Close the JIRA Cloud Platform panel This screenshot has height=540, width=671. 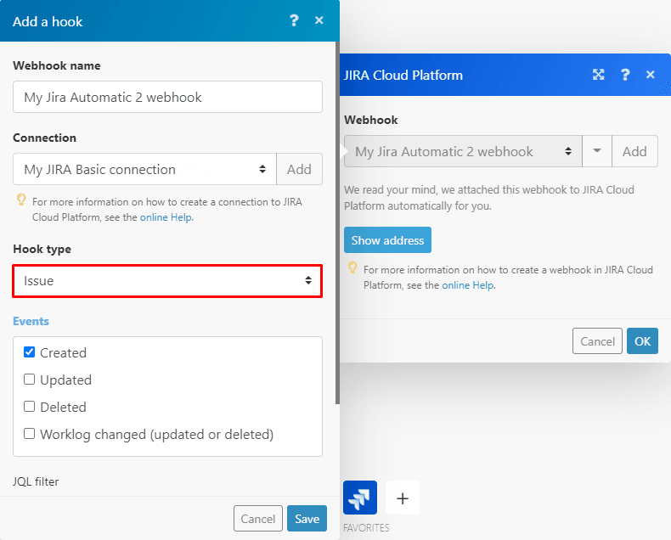click(x=651, y=75)
